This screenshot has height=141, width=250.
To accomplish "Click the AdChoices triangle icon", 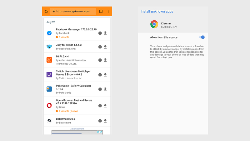I will [98, 132].
